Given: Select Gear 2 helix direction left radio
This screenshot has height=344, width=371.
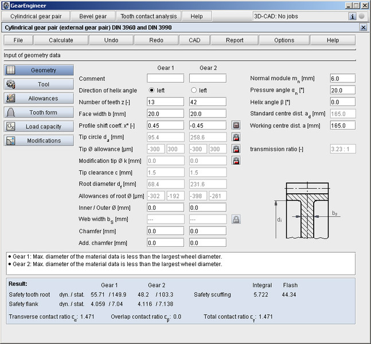Looking at the screenshot, I should point(194,90).
